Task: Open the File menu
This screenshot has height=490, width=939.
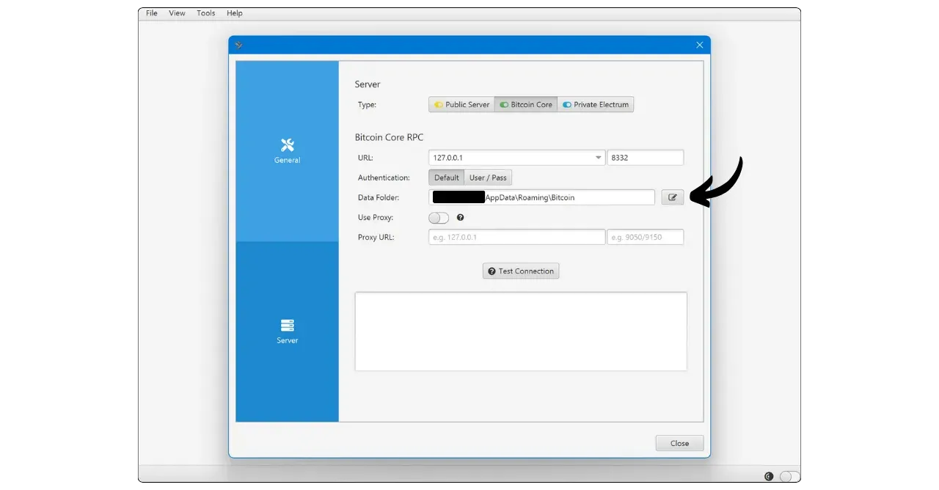Action: click(x=152, y=13)
